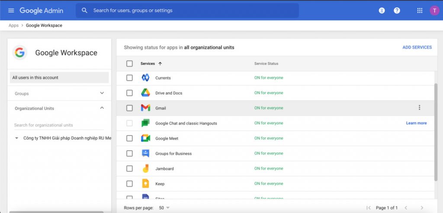The width and height of the screenshot is (443, 213).
Task: Collapse the Công ty TNHH org unit
Action: point(17,138)
